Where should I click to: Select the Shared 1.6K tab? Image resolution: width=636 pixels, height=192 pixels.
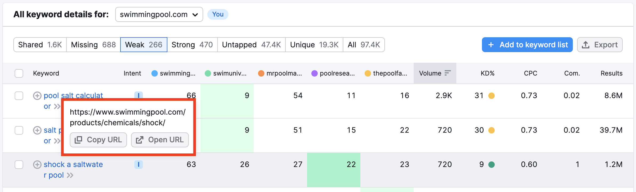(40, 45)
